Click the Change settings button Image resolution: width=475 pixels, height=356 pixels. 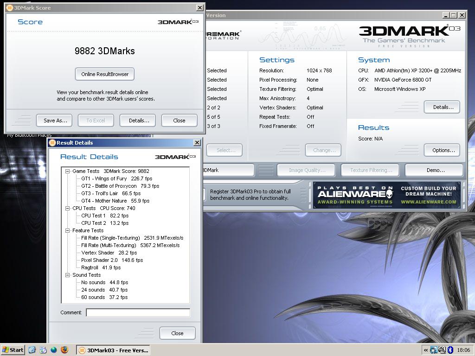click(x=323, y=150)
